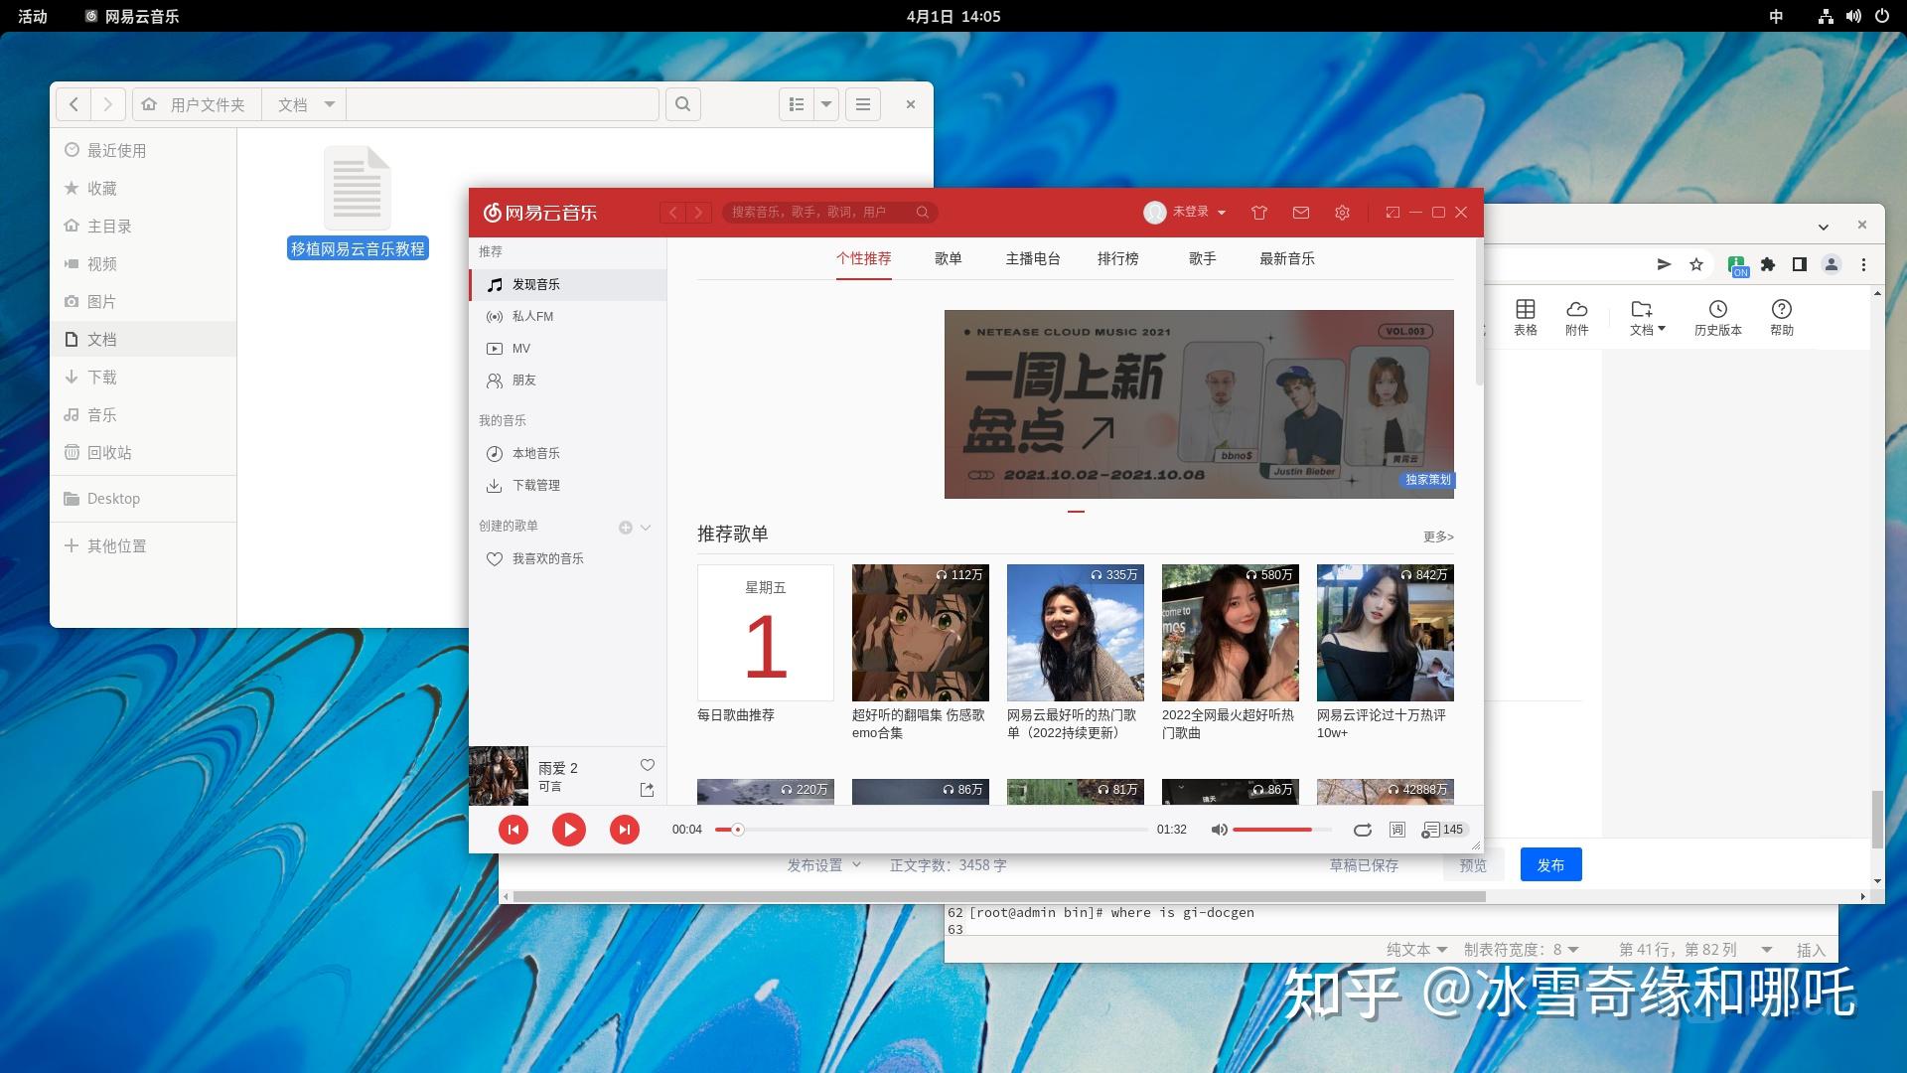The image size is (1907, 1073).
Task: Toggle list view in Files window
Action: pyautogui.click(x=797, y=104)
